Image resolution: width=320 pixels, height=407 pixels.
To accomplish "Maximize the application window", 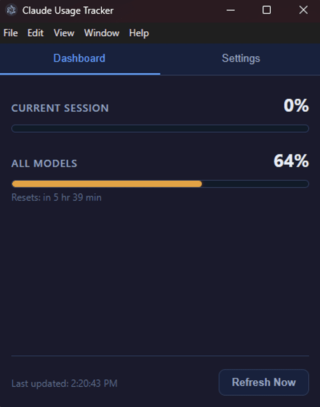I will (x=267, y=10).
